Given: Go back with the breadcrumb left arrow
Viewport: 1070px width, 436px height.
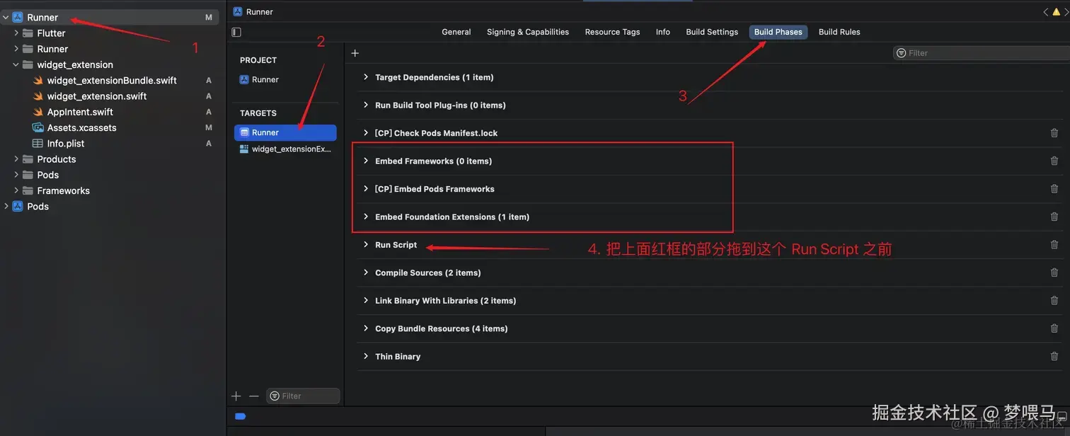Looking at the screenshot, I should click(1046, 12).
